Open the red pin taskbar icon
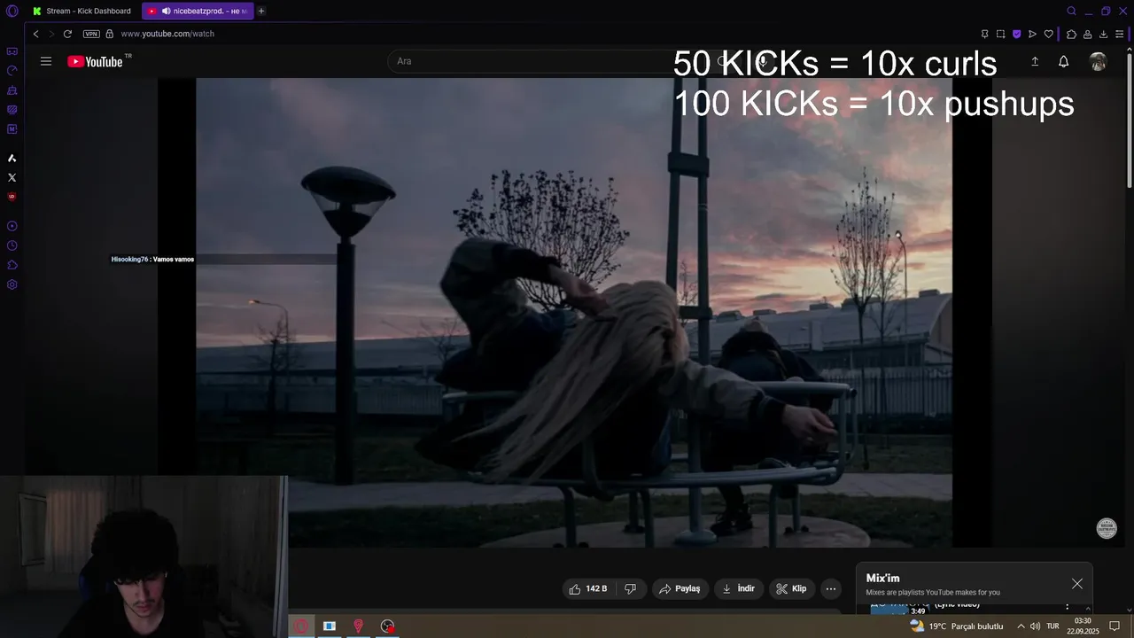 coord(359,626)
